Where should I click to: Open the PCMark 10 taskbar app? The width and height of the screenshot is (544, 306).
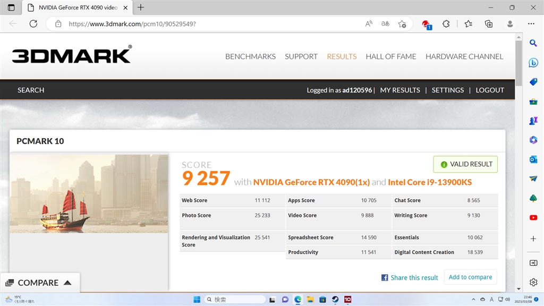(x=347, y=300)
